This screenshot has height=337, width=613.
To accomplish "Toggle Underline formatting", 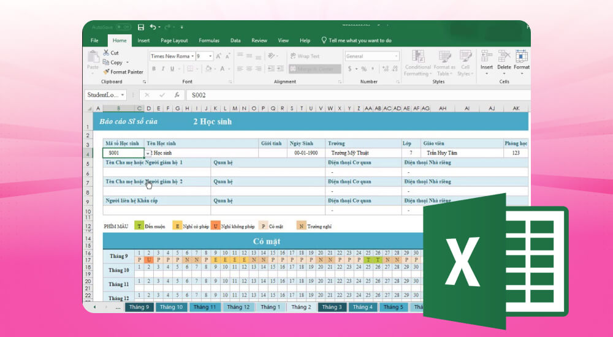I will coord(172,69).
